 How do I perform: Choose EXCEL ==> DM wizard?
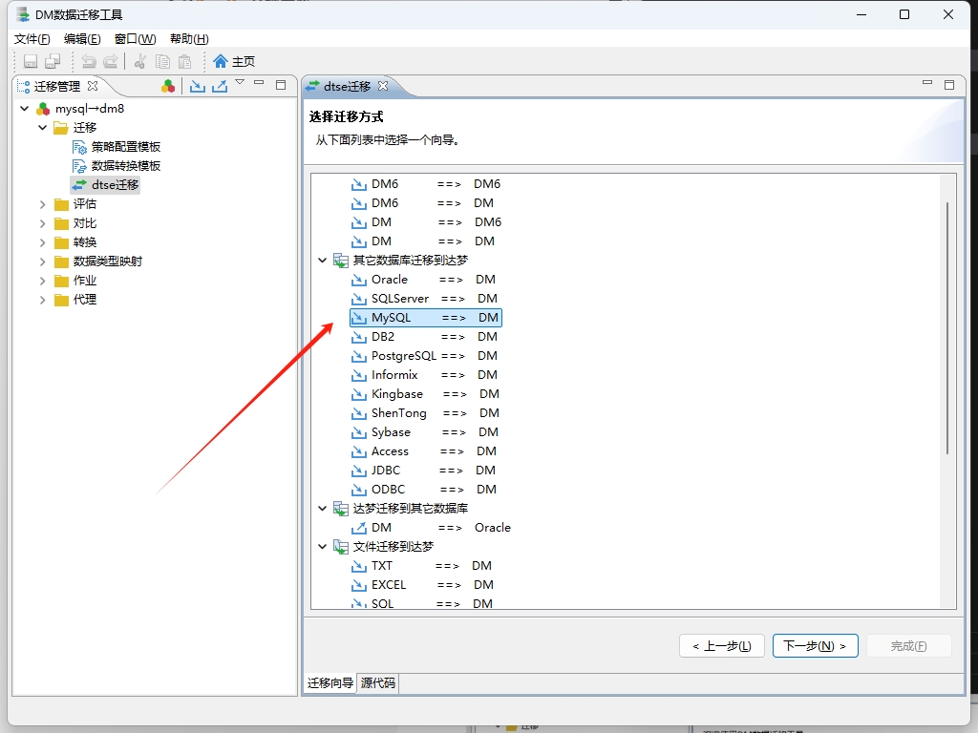422,585
